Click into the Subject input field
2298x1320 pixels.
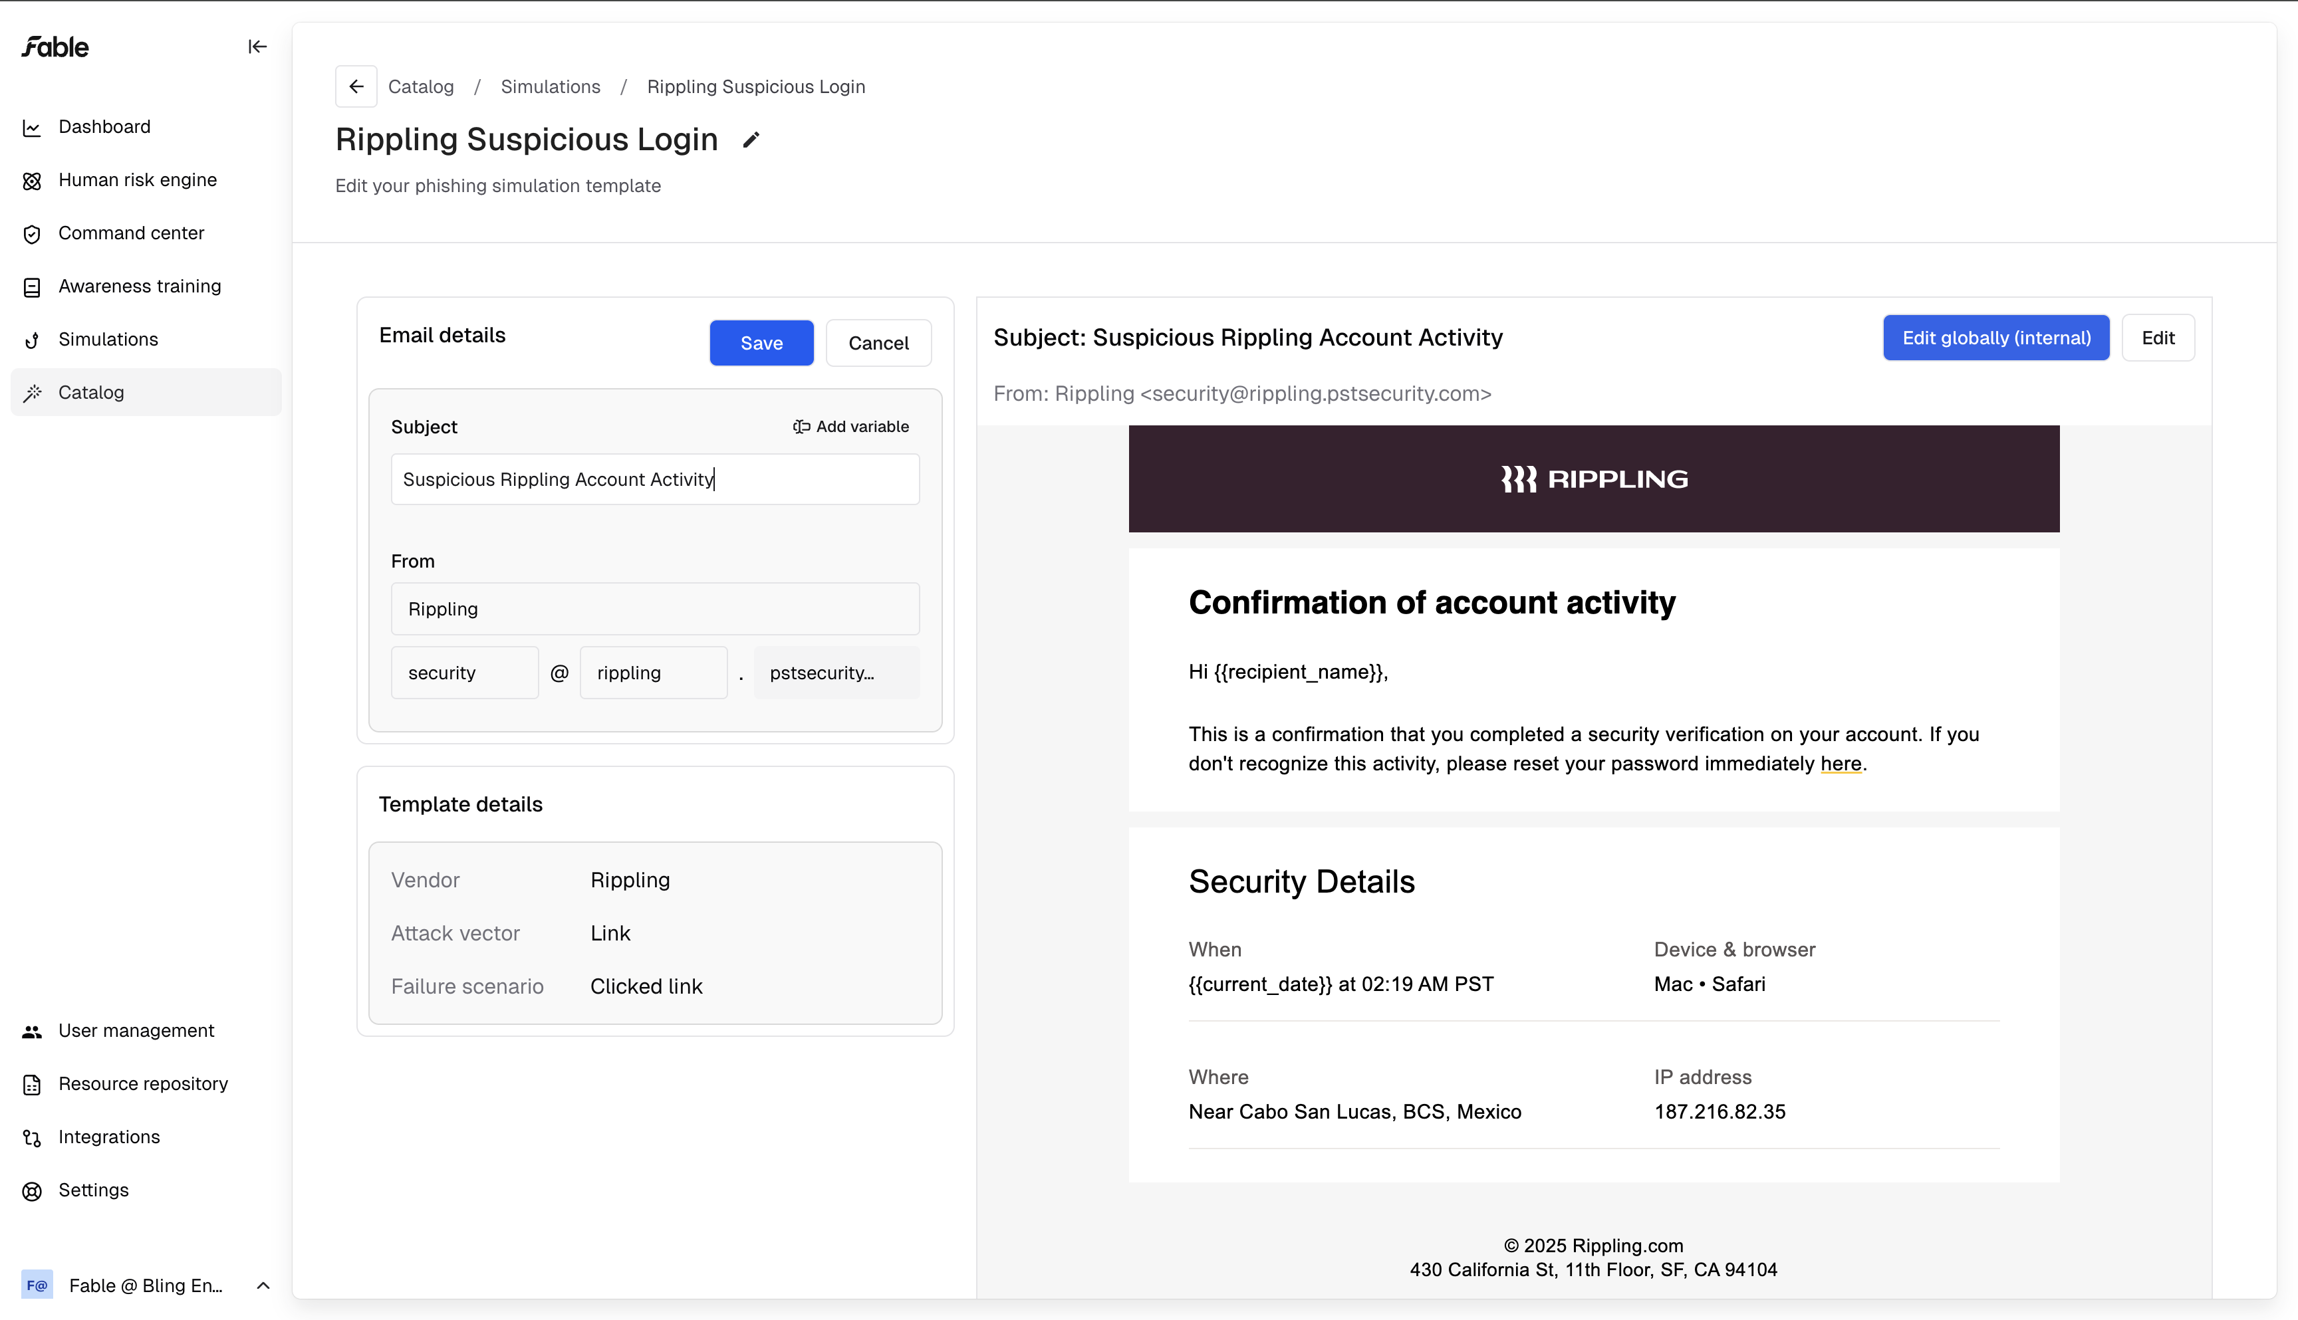(655, 479)
